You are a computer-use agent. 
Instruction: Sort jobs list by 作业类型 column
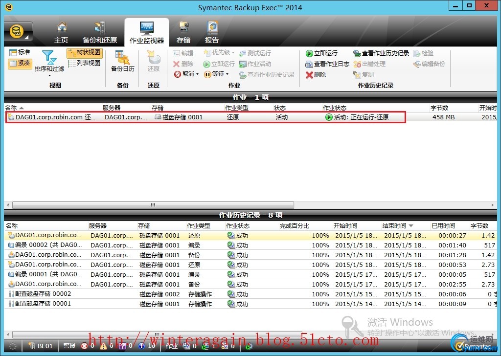249,108
